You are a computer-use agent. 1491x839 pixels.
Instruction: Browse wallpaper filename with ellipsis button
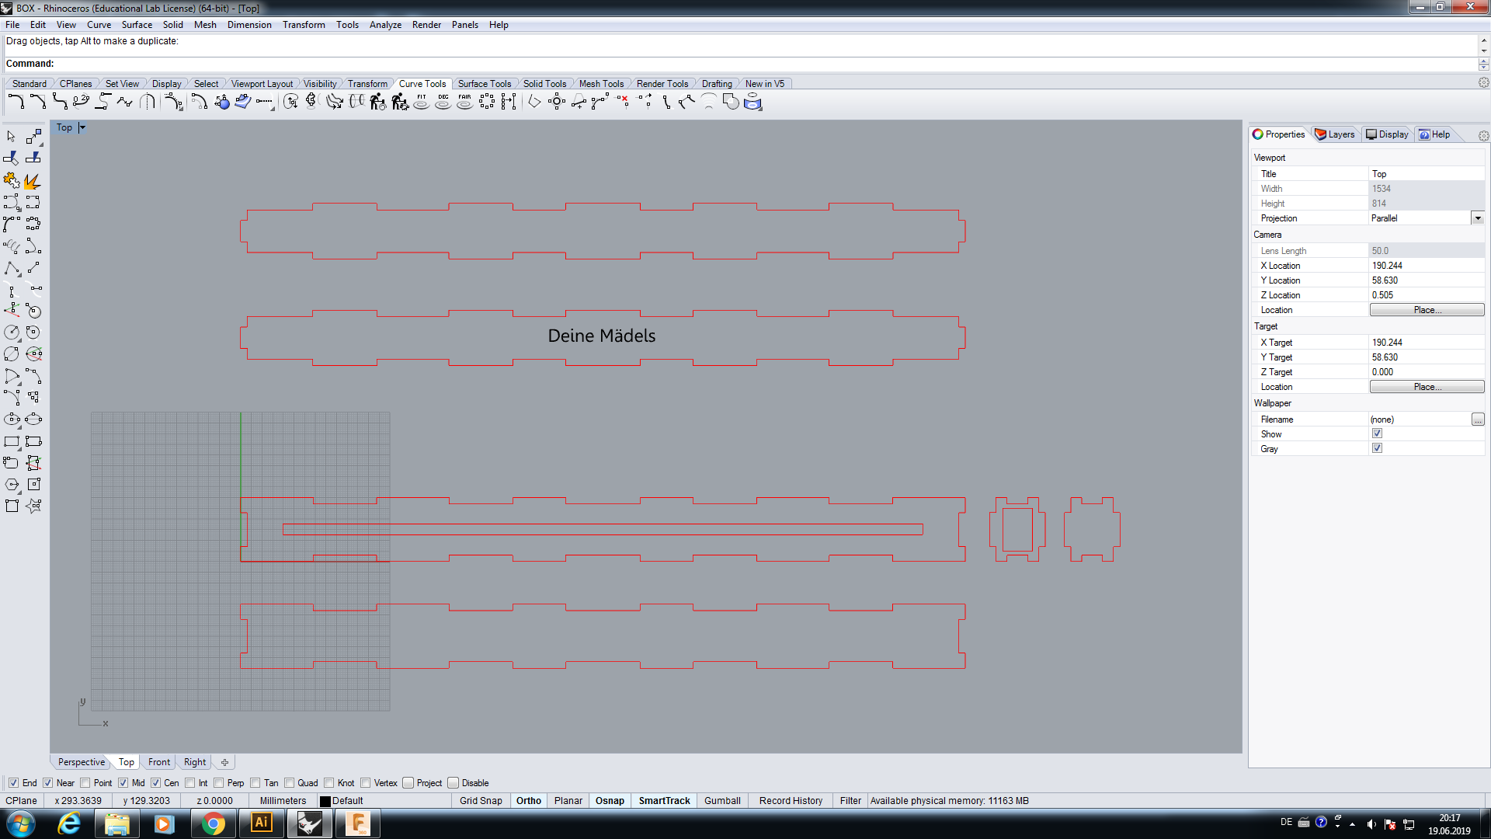(1477, 419)
